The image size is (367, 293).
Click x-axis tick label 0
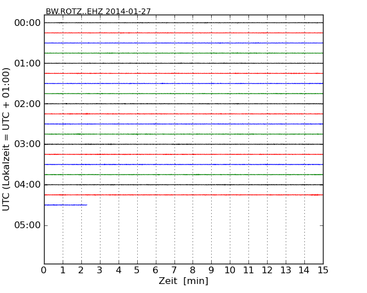pyautogui.click(x=44, y=270)
